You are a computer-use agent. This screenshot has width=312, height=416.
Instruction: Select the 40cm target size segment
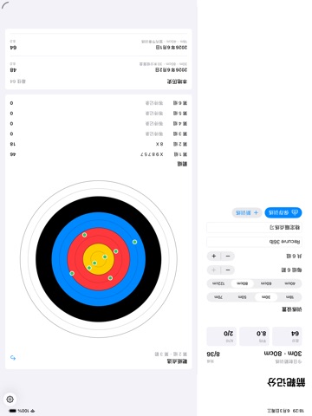point(289,283)
